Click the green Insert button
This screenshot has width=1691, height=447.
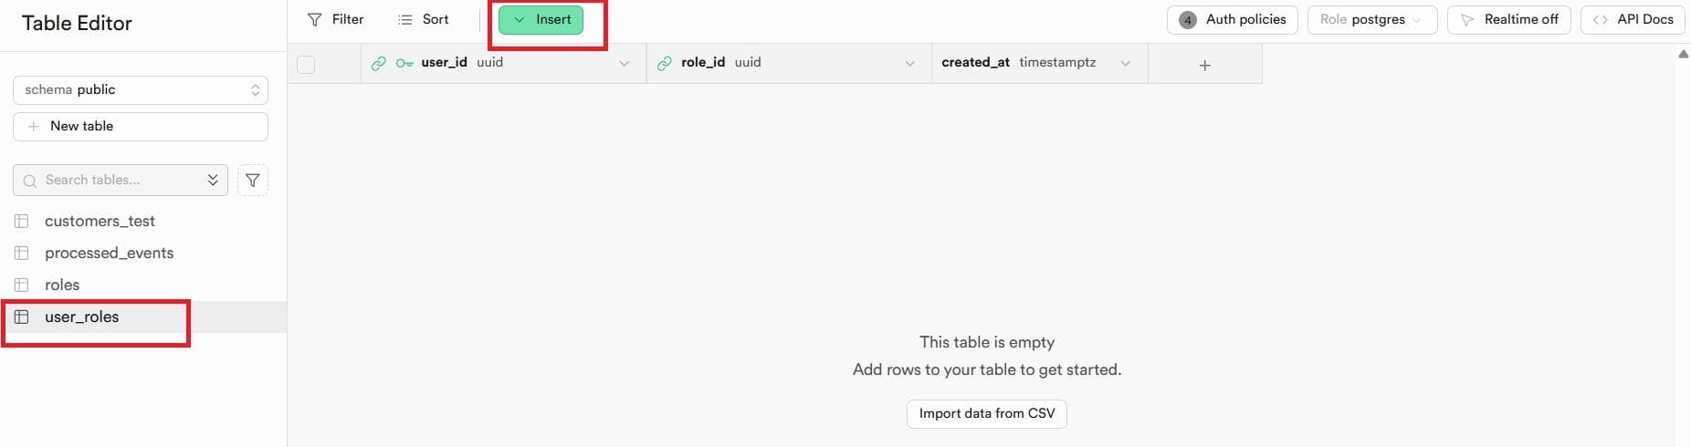click(x=541, y=19)
